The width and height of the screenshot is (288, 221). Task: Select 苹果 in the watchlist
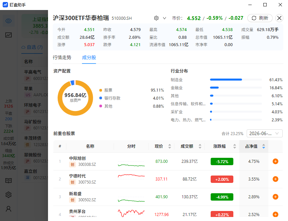(35, 92)
